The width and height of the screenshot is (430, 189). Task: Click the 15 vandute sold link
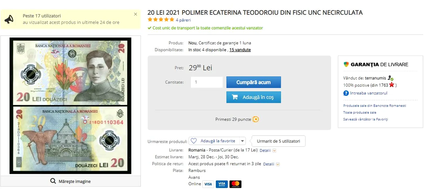240,50
